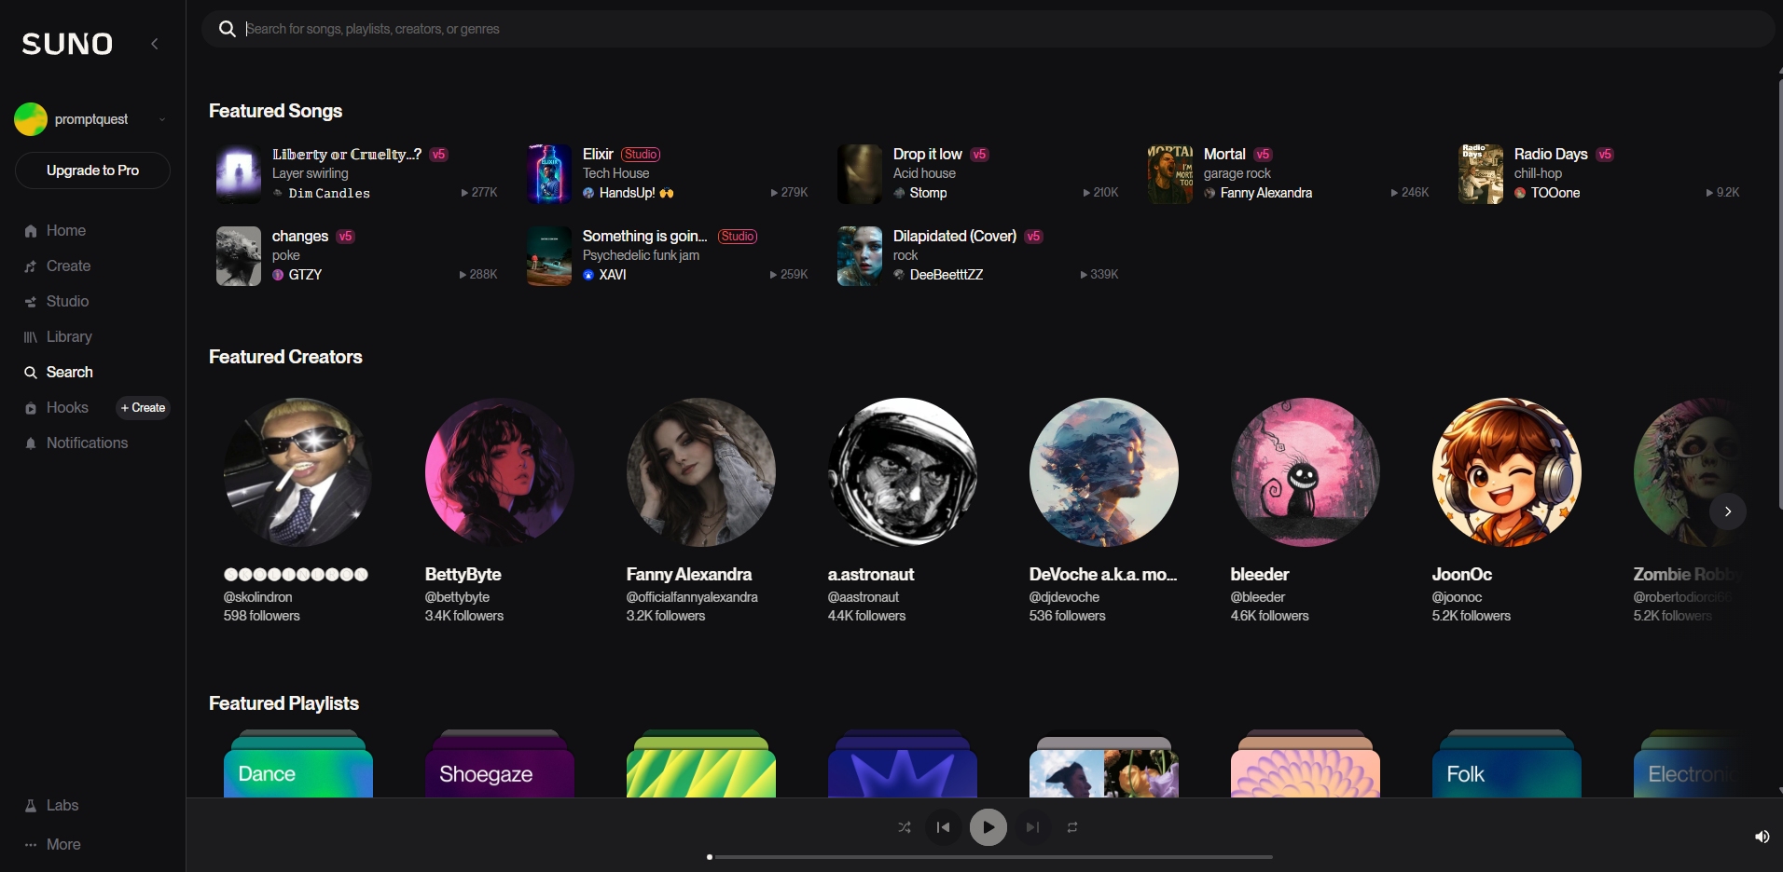Collapse the sidebar with the chevron arrow
The height and width of the screenshot is (872, 1783).
(155, 44)
